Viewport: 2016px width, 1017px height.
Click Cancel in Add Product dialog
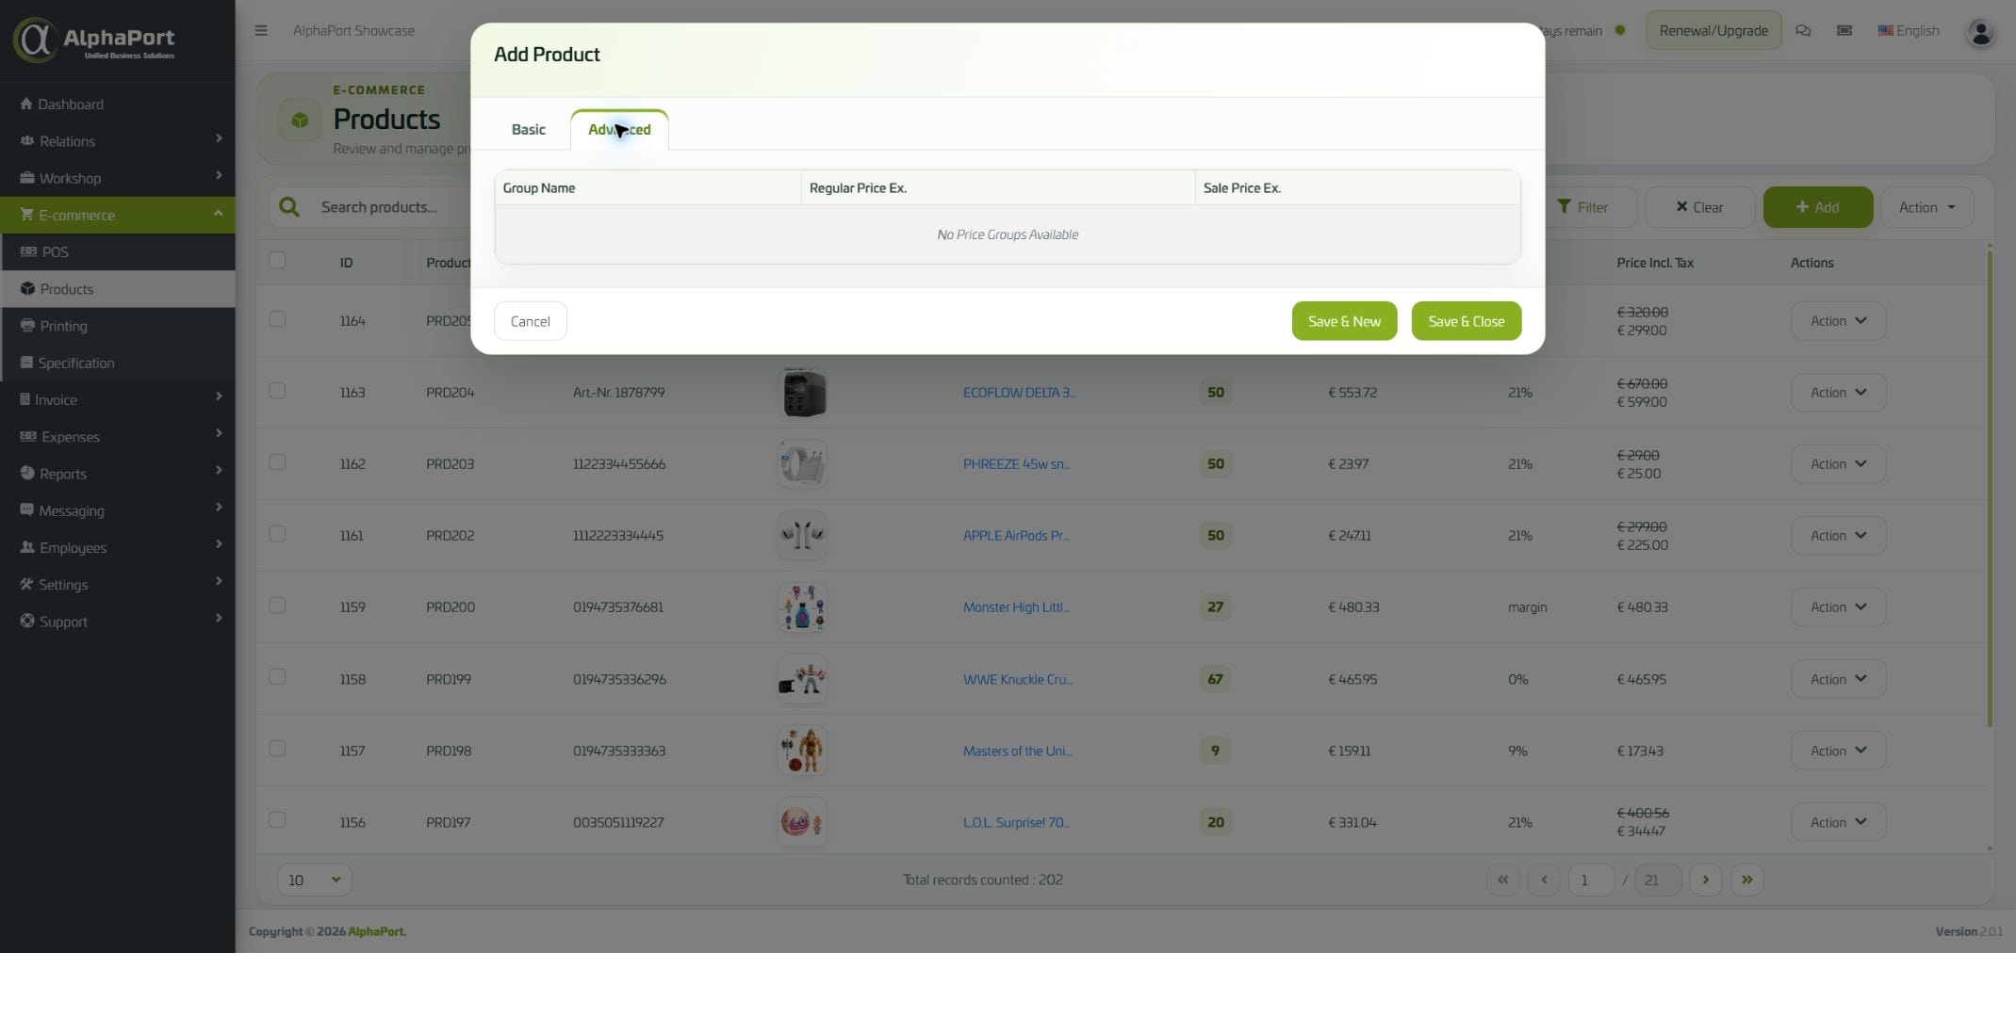[x=530, y=321]
